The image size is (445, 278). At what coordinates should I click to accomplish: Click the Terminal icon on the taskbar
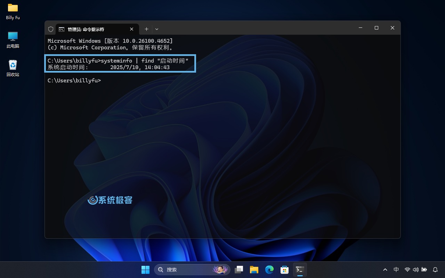pos(300,270)
